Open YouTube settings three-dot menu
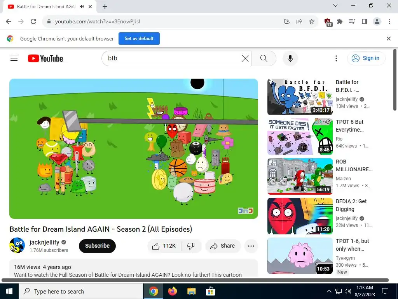The width and height of the screenshot is (398, 299). point(336,58)
